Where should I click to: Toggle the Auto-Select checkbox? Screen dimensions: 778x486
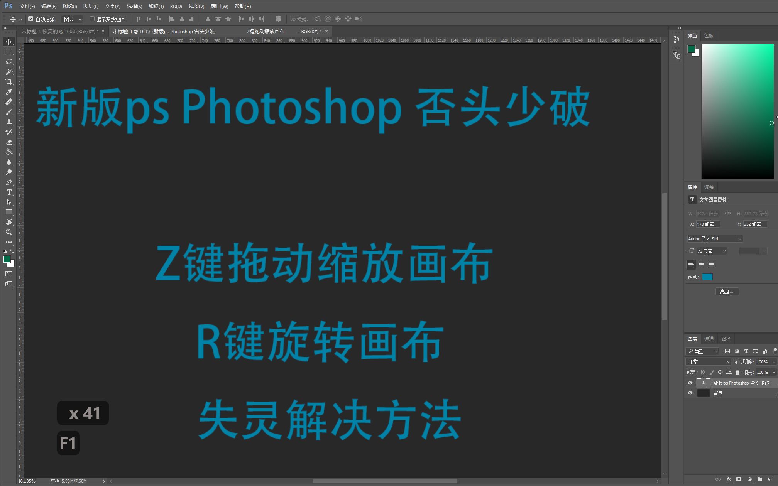[x=30, y=19]
